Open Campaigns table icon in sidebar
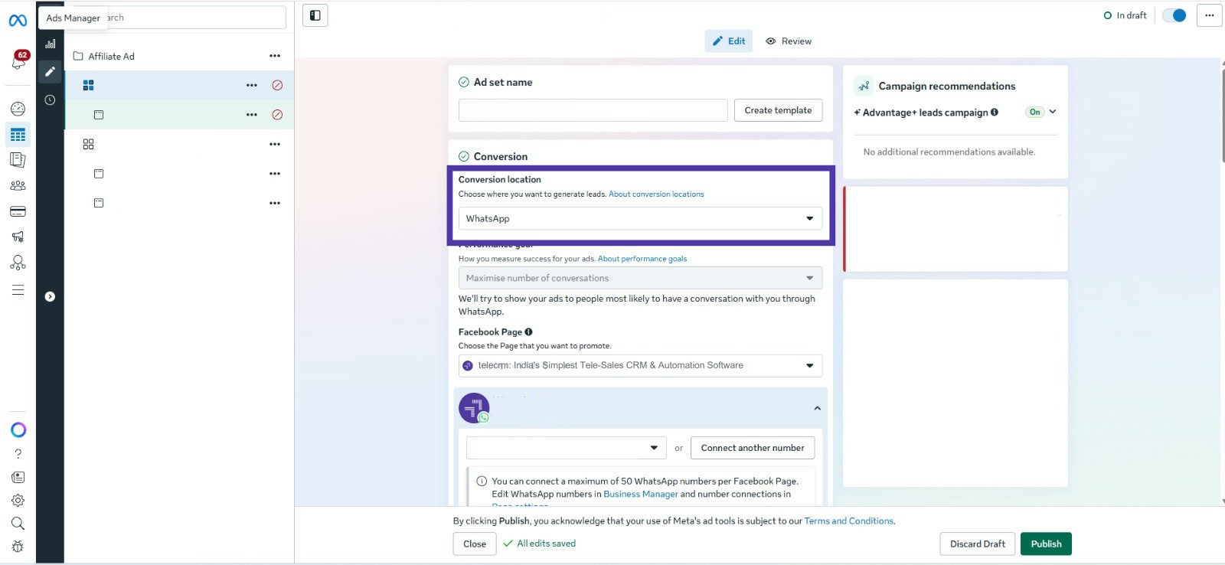1225x565 pixels. tap(18, 135)
